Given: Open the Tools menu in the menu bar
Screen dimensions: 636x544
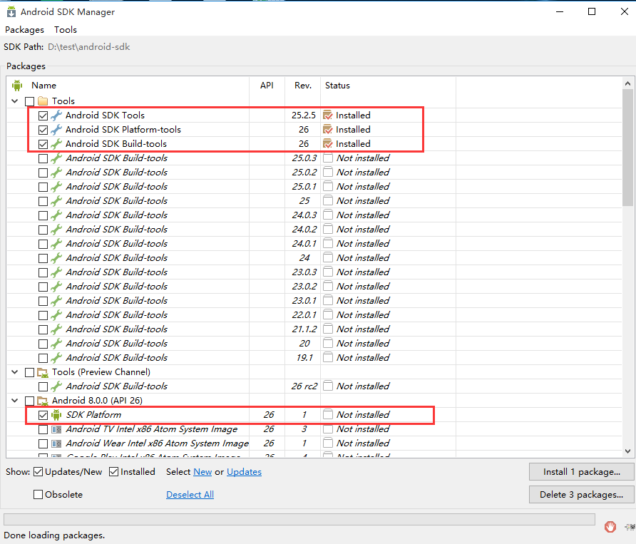Looking at the screenshot, I should 66,30.
